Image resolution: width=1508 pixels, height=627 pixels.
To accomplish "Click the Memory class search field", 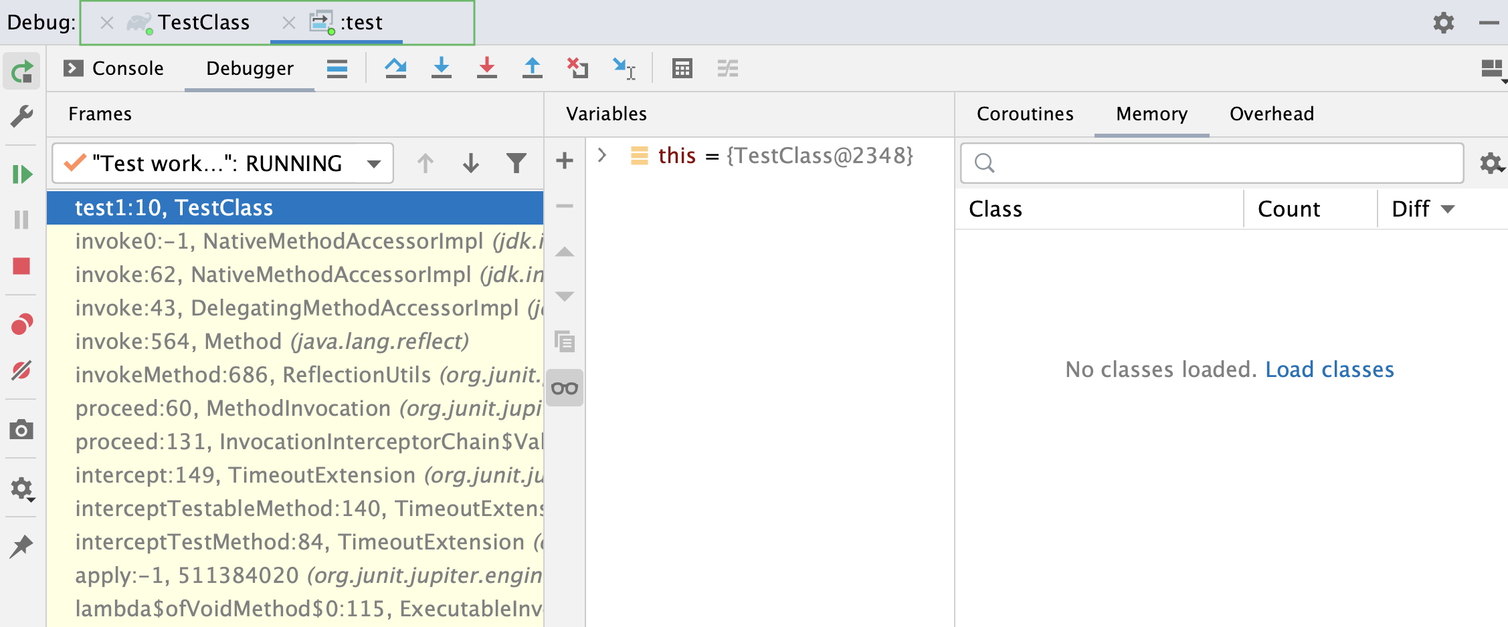I will pos(1211,163).
